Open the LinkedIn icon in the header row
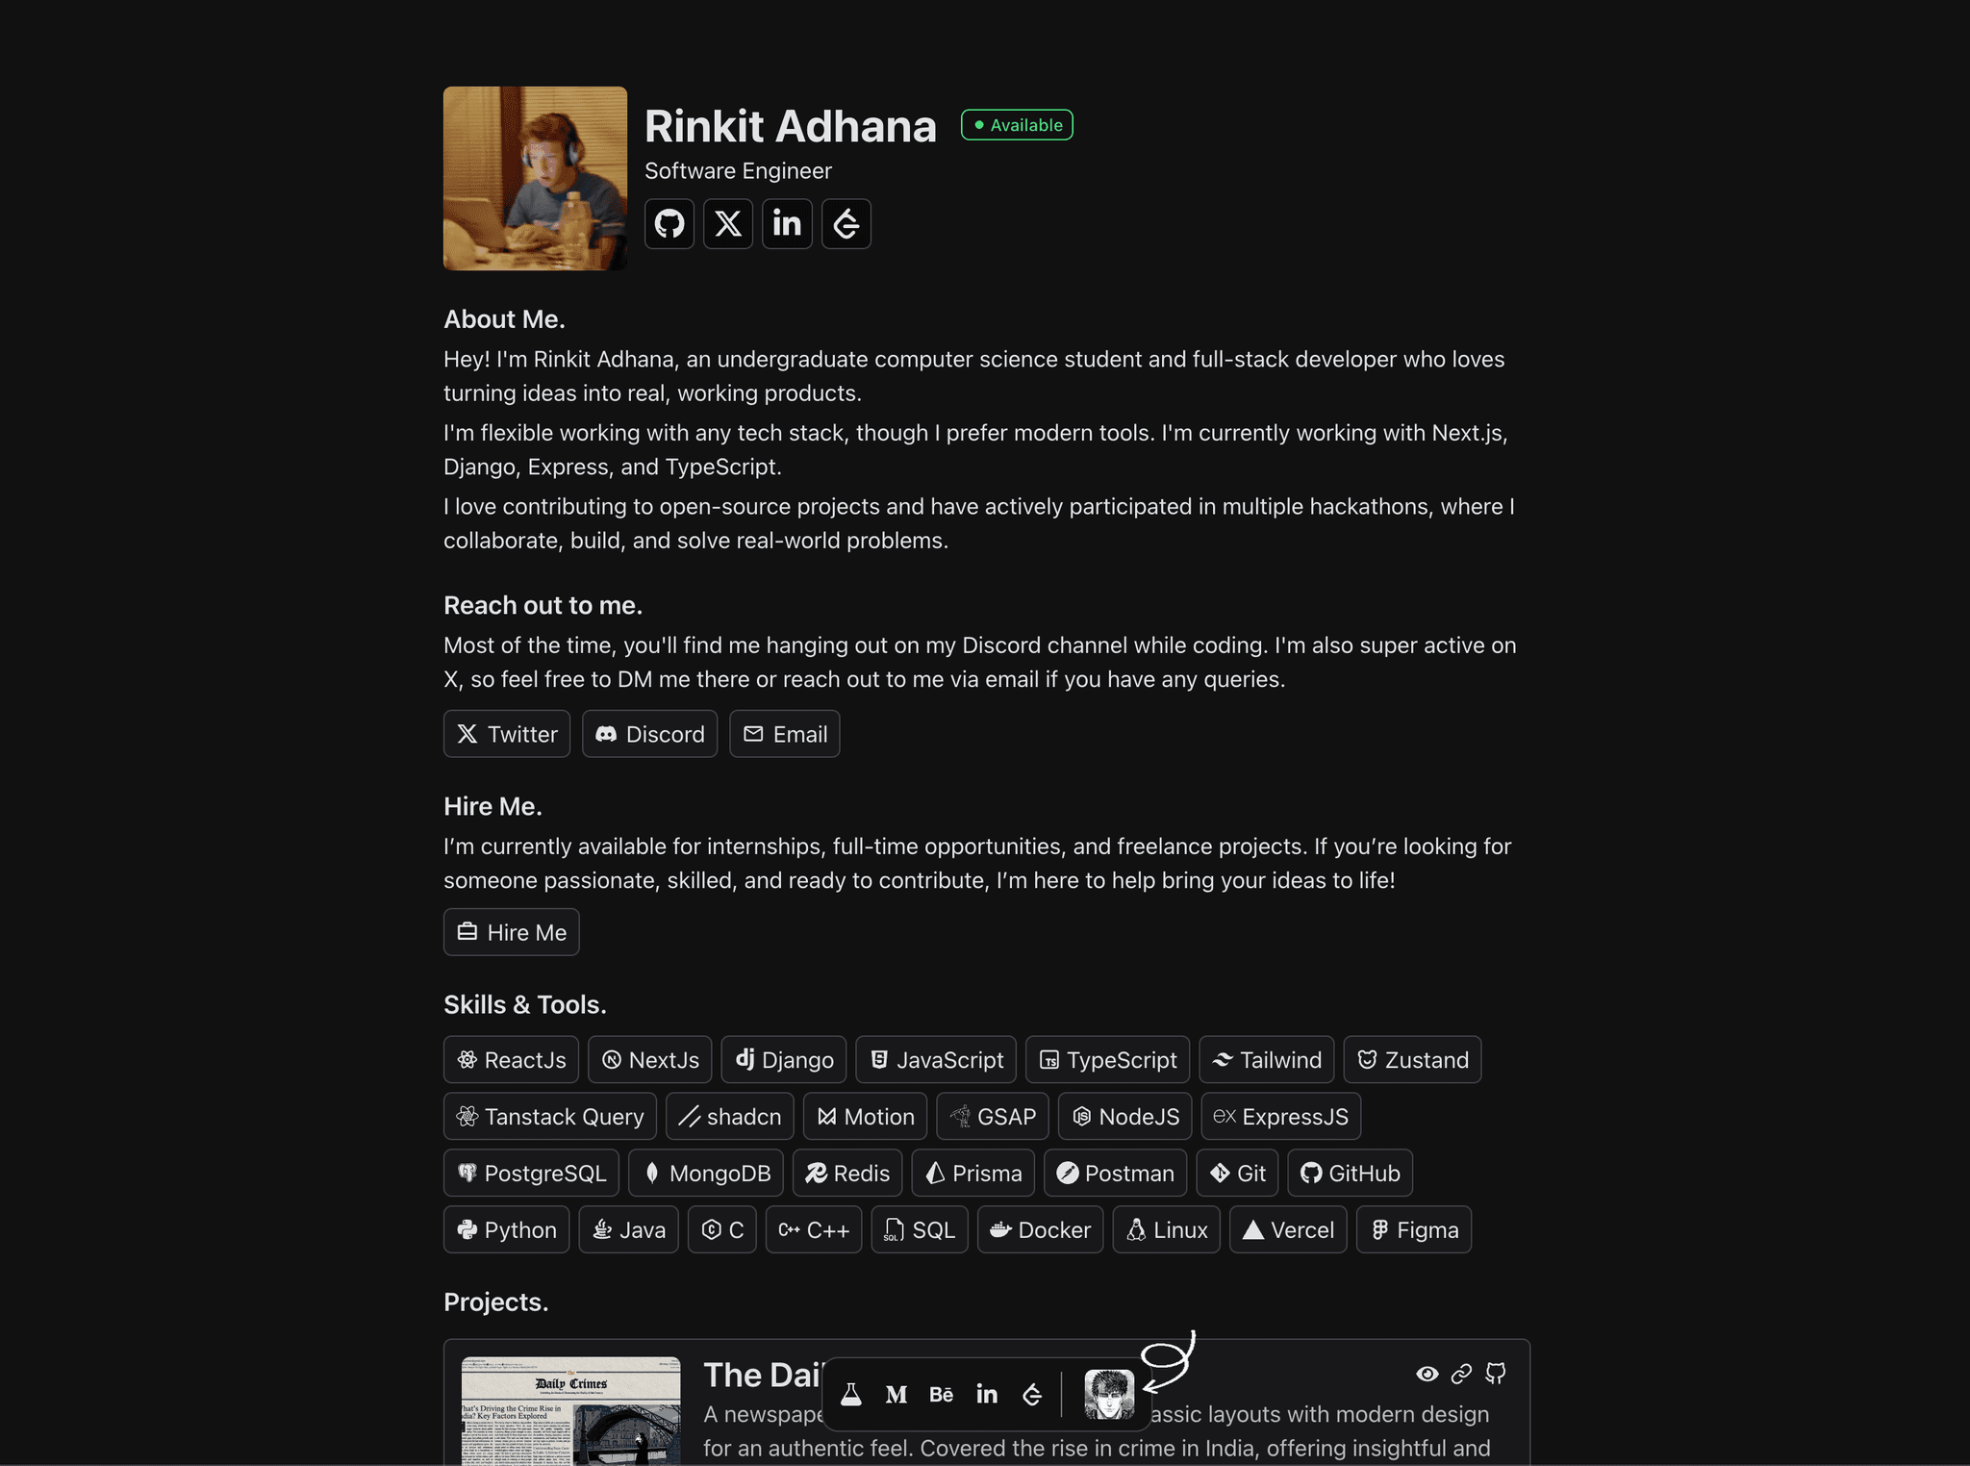Viewport: 1970px width, 1466px height. pyautogui.click(x=787, y=224)
